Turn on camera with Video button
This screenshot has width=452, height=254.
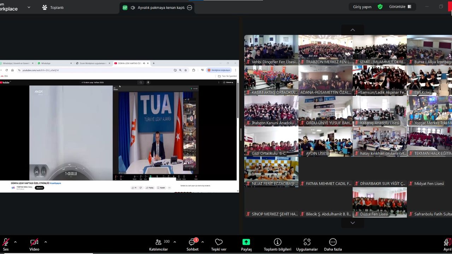pyautogui.click(x=34, y=245)
